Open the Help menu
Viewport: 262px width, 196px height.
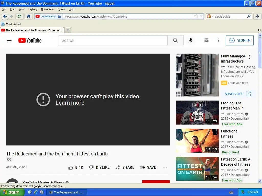click(x=71, y=9)
